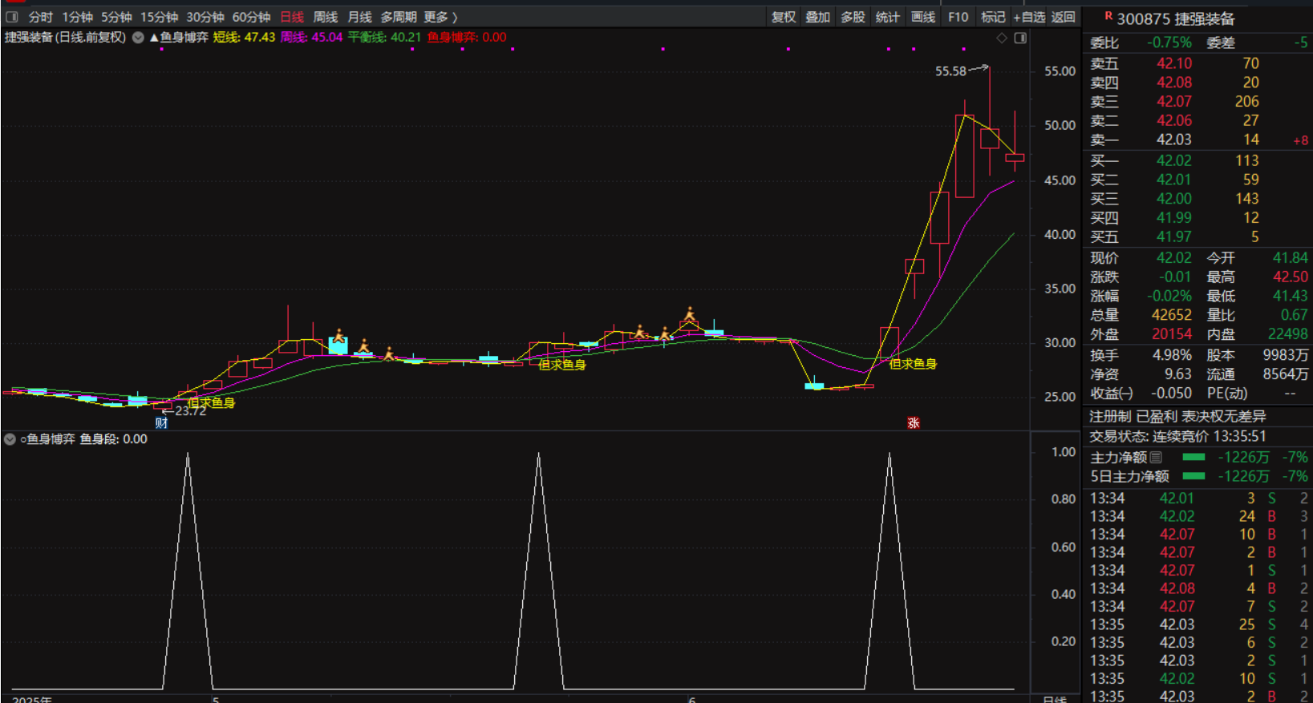Screen dimensions: 1313x703
Task: Click the +8 mark beside 卖一
Action: pyautogui.click(x=1300, y=141)
